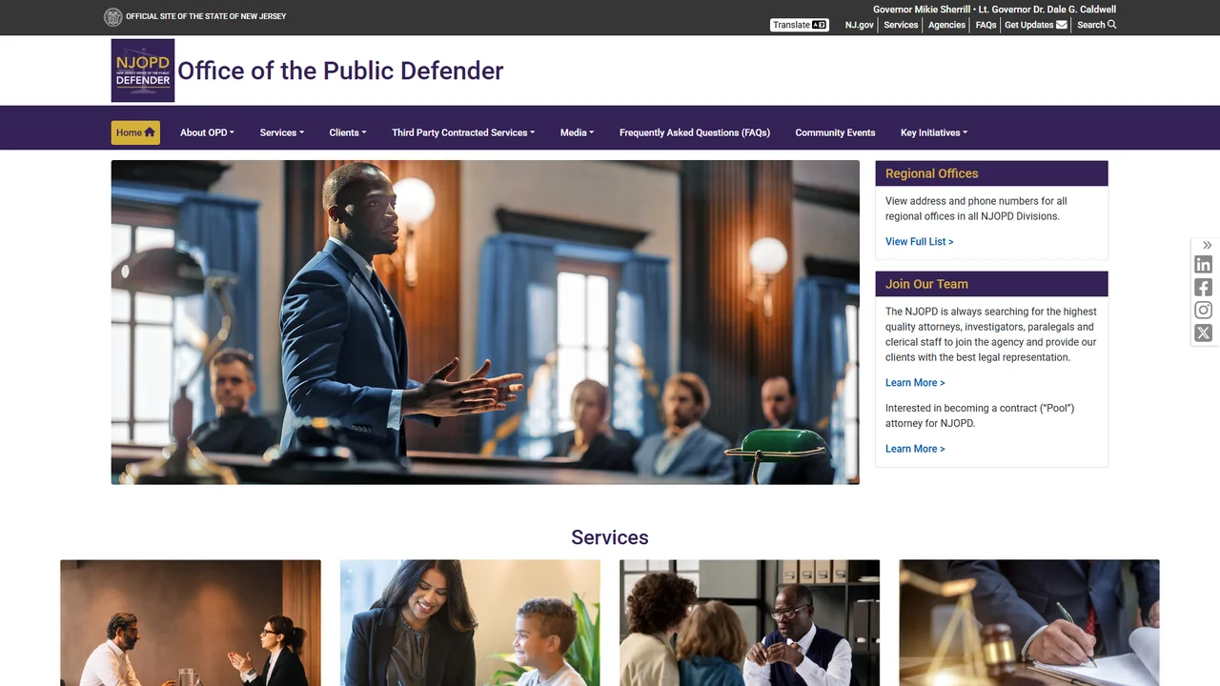Open NJOPD X (Twitter) page icon
The width and height of the screenshot is (1220, 686).
1203,333
